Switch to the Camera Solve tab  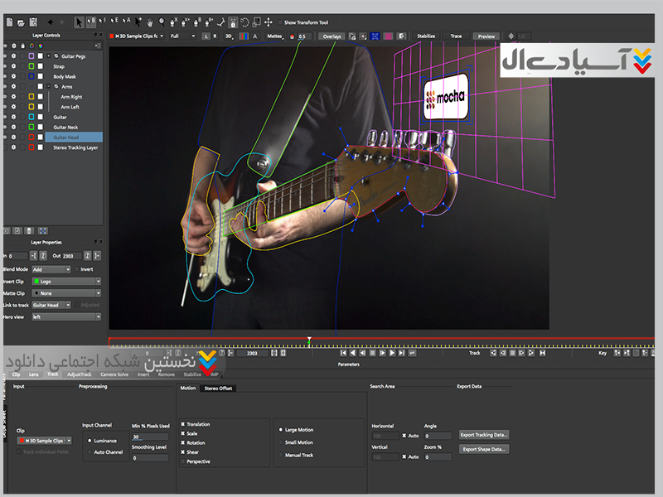point(116,374)
